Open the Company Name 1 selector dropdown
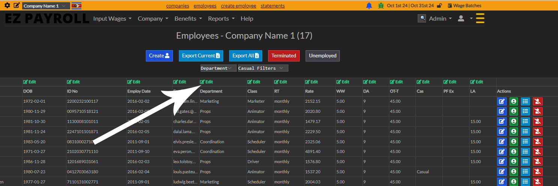558x186 pixels. (x=46, y=6)
